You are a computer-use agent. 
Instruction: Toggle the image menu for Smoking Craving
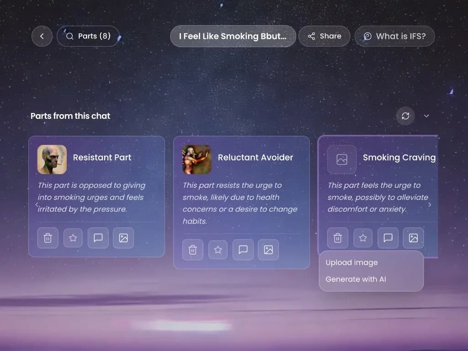(x=413, y=238)
